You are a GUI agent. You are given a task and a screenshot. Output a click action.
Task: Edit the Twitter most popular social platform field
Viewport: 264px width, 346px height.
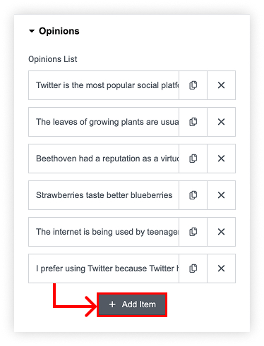[x=104, y=85]
